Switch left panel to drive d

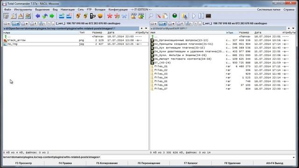pyautogui.click(x=16, y=23)
